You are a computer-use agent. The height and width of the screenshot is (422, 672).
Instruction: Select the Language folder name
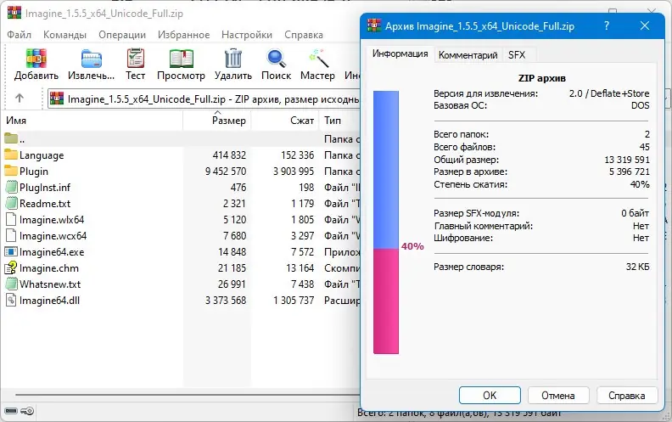point(42,155)
